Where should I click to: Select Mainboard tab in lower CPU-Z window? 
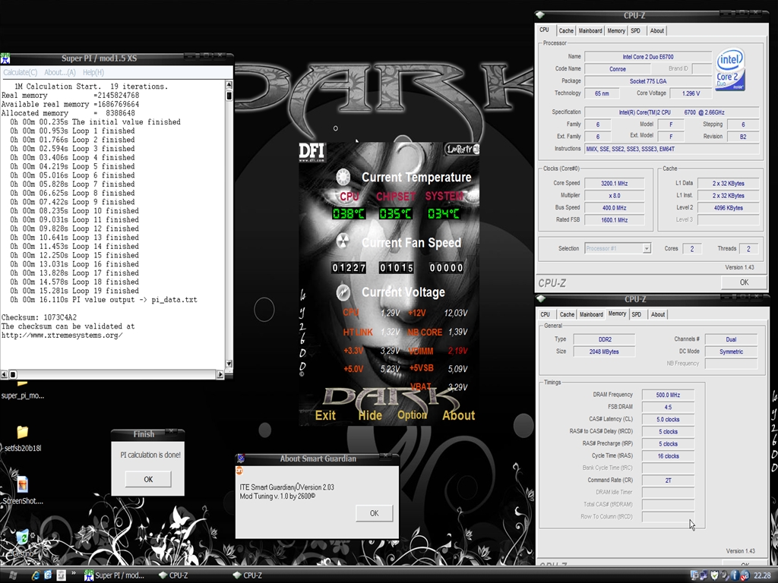point(591,314)
